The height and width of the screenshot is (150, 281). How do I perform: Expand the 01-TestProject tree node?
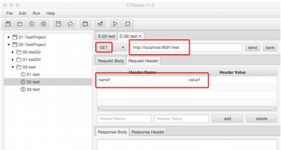tap(9, 37)
